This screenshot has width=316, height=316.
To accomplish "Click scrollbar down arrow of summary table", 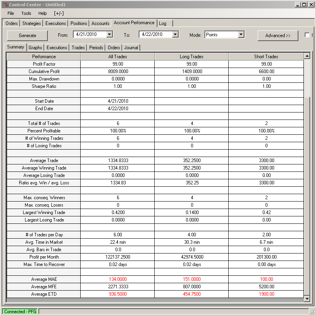I will pos(307,299).
